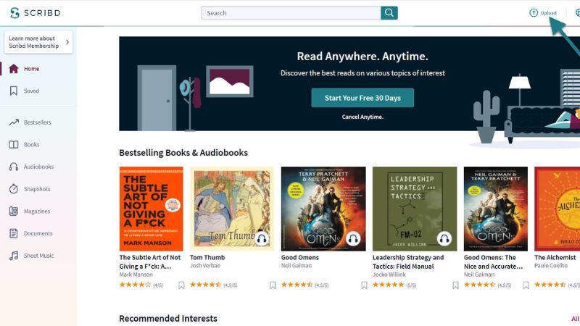This screenshot has width=580, height=326.
Task: Open Leadership Strategy and Tactics title link
Action: click(408, 262)
